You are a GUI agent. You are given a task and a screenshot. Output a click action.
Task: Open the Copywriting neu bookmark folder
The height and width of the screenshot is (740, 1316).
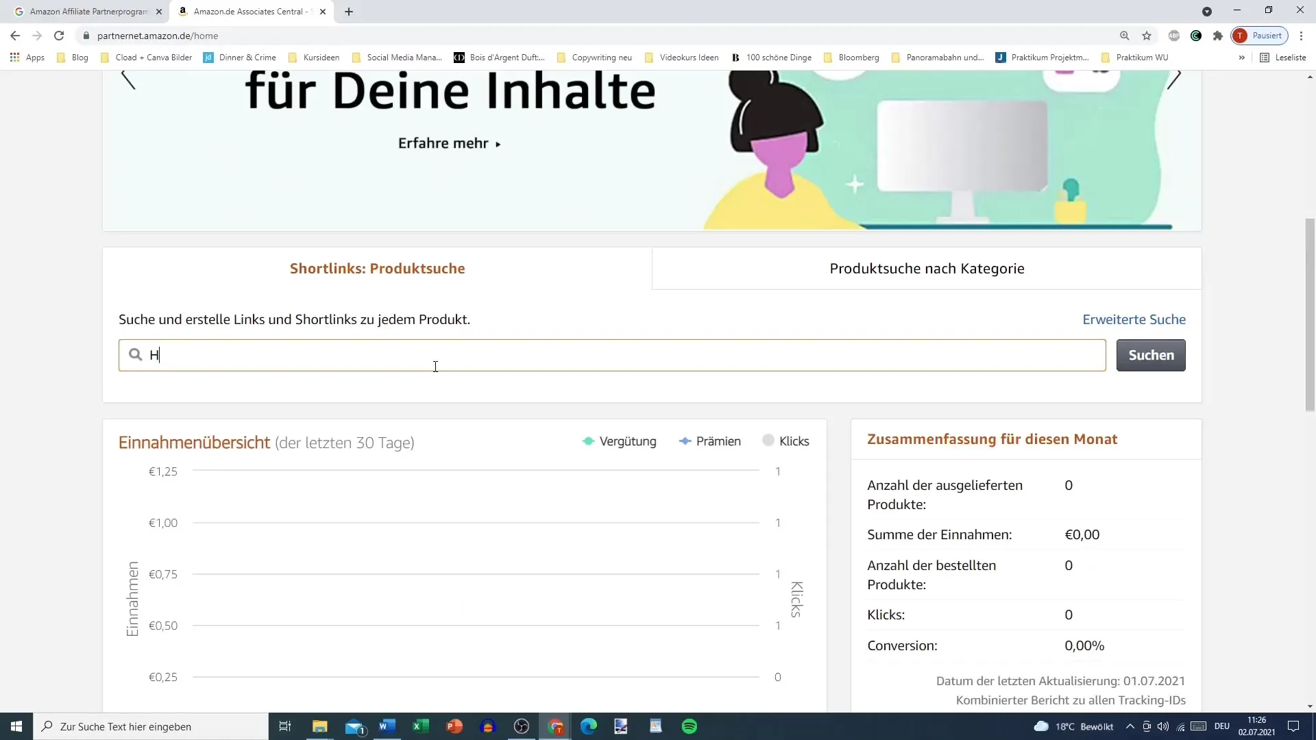tap(594, 58)
